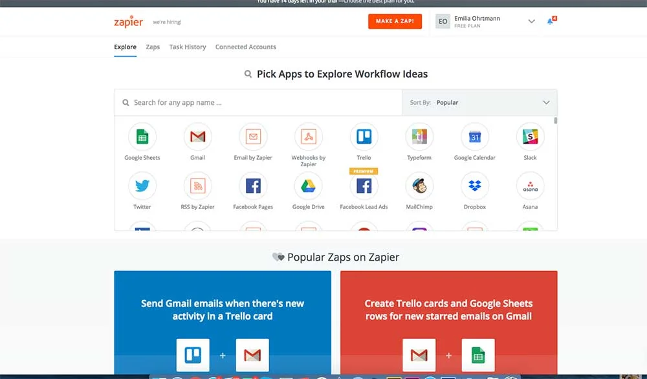Viewport: 647px width, 379px height.
Task: Open the Create Trello cards Zap card
Action: 448,323
